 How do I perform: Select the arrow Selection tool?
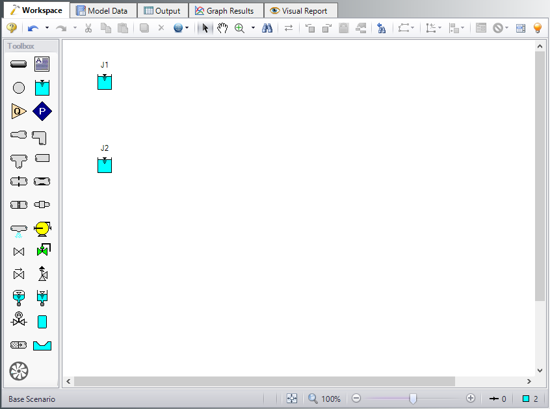(205, 28)
